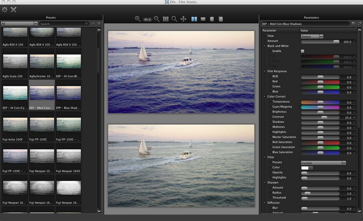The width and height of the screenshot is (363, 221).
Task: Click reset icon beside the Amount value
Action: point(354,42)
